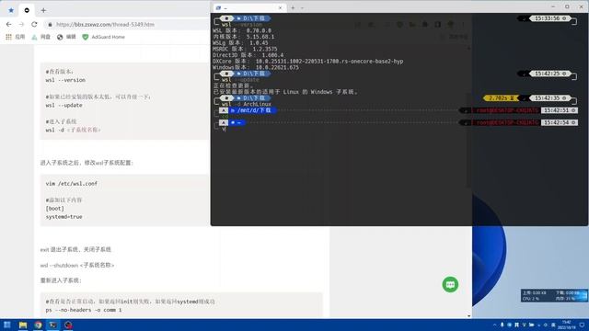Select the active second Chrome tab
Image resolution: width=589 pixels, height=331 pixels.
[x=27, y=10]
